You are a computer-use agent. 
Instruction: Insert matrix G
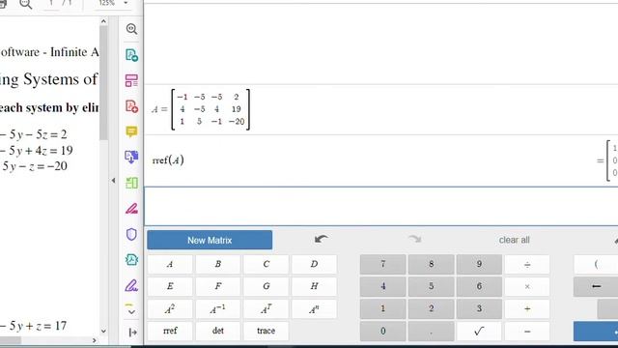(x=267, y=286)
